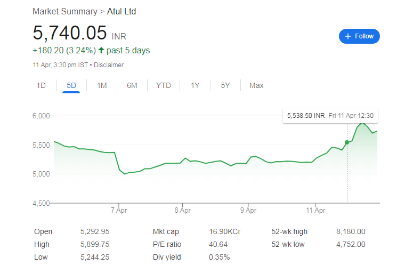Screen dimensions: 405x273
Task: Click the 5,538.50 INR price tooltip
Action: (x=306, y=116)
